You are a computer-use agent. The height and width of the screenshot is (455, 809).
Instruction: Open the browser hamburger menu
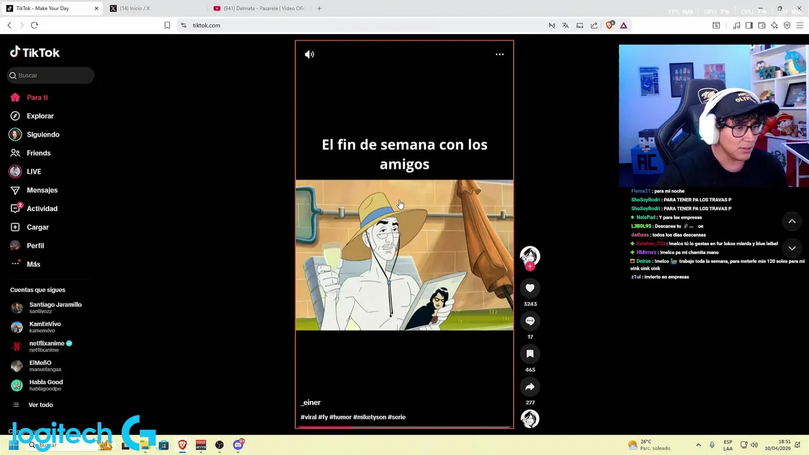[x=801, y=25]
